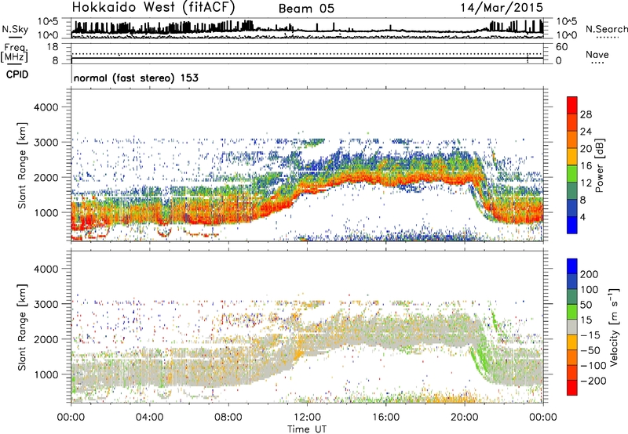Click the '3000' tick on velocity panel axis
The image size is (628, 434).
[46, 304]
